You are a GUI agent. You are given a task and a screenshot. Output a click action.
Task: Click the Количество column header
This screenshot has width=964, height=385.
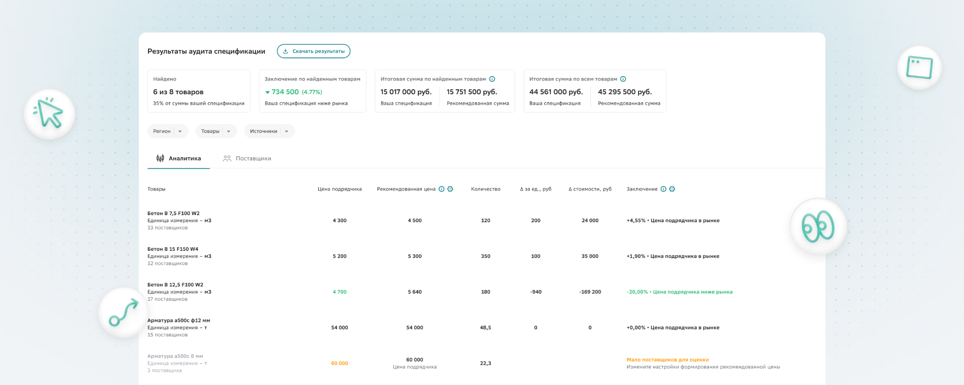coord(486,189)
